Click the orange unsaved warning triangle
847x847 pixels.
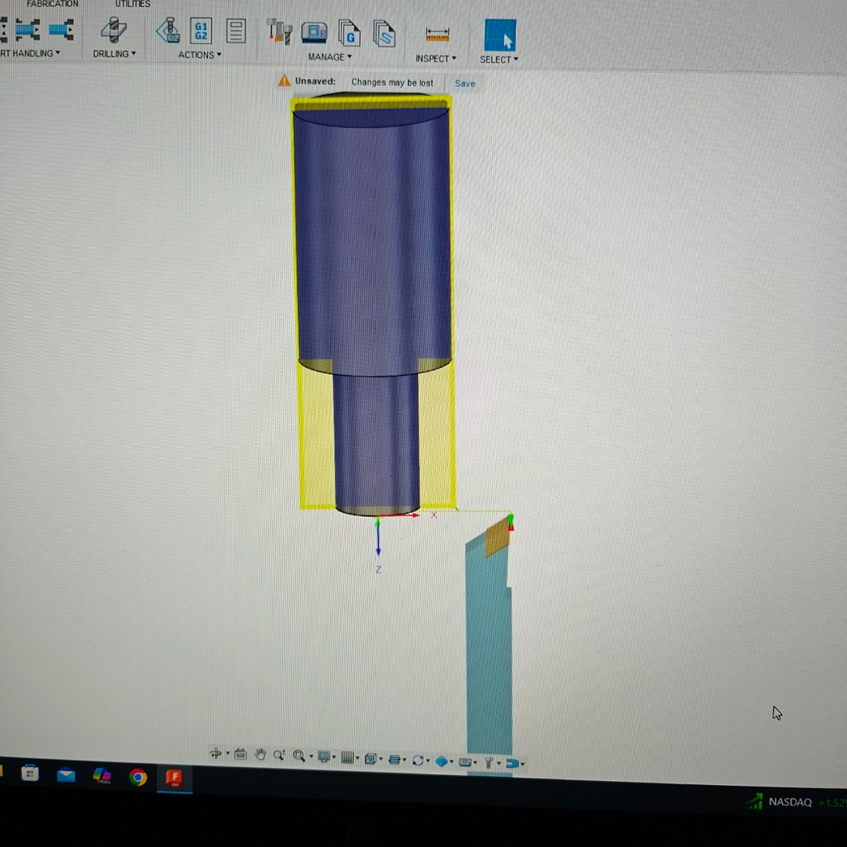click(x=284, y=81)
